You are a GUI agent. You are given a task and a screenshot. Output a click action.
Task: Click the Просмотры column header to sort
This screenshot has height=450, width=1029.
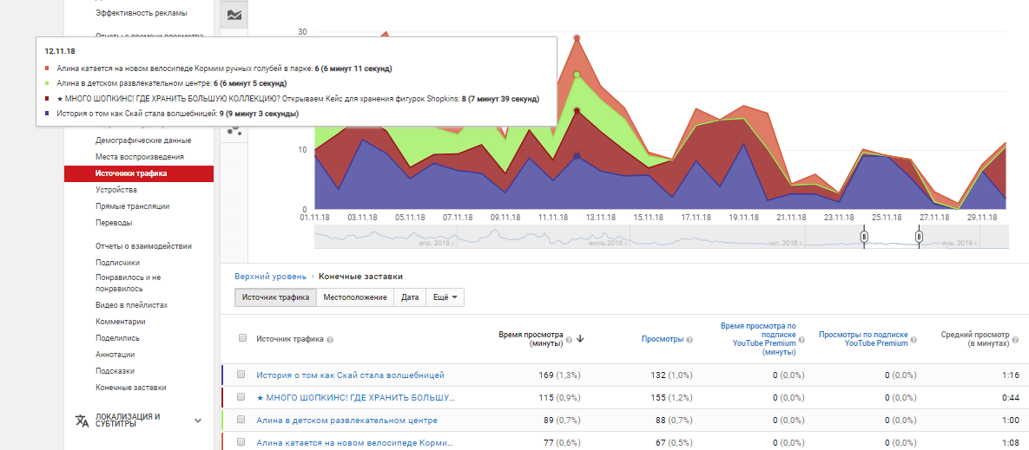tap(661, 340)
